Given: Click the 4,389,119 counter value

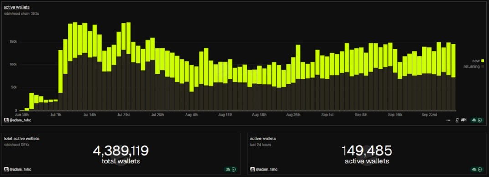Looking at the screenshot, I should pyautogui.click(x=120, y=151).
